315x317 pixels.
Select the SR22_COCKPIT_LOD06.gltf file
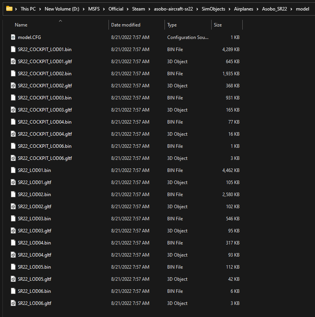[x=45, y=158]
